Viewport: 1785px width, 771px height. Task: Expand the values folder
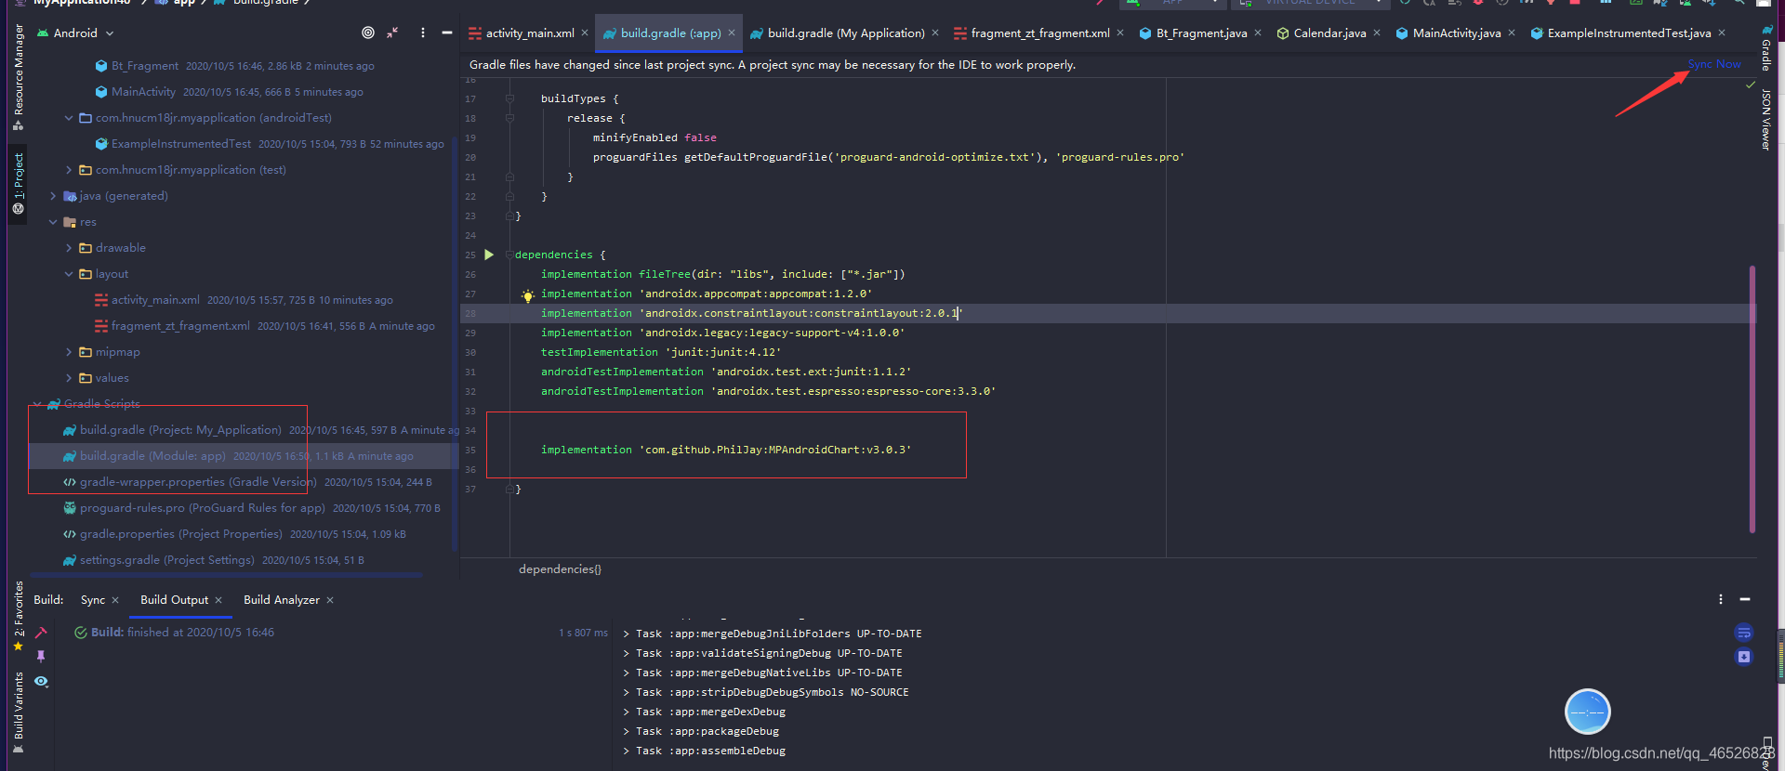pyautogui.click(x=69, y=378)
